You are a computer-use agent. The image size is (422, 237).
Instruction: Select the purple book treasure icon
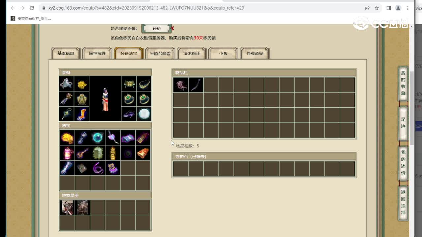128,138
